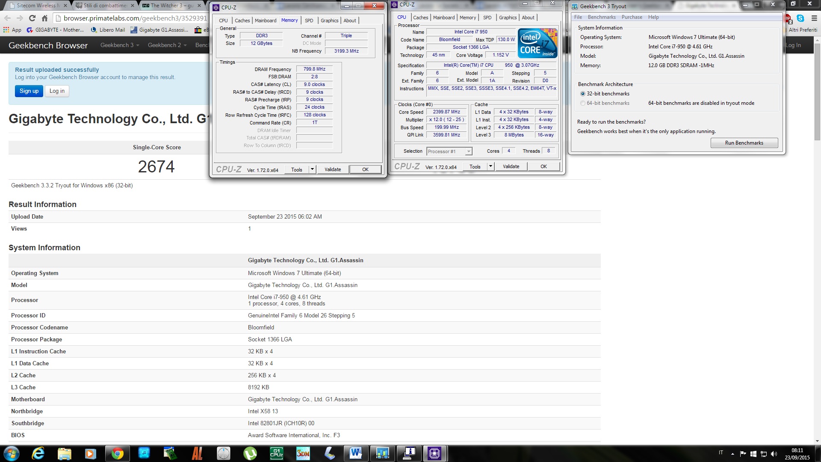Screen dimensions: 821x462
Task: Click OK in CPU-Z CPU window
Action: (x=543, y=166)
